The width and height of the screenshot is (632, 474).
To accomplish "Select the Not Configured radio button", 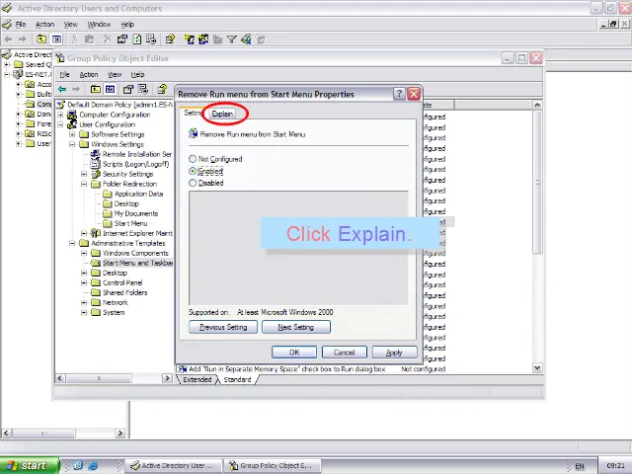I will point(193,159).
